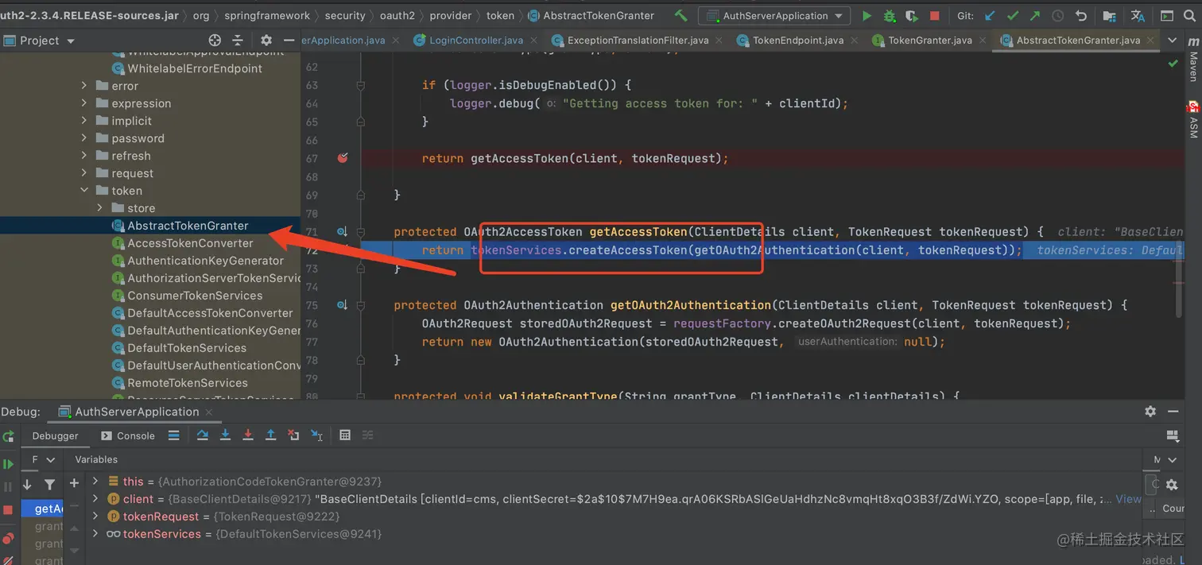
Task: Expand the 'this' variable node
Action: 95,482
